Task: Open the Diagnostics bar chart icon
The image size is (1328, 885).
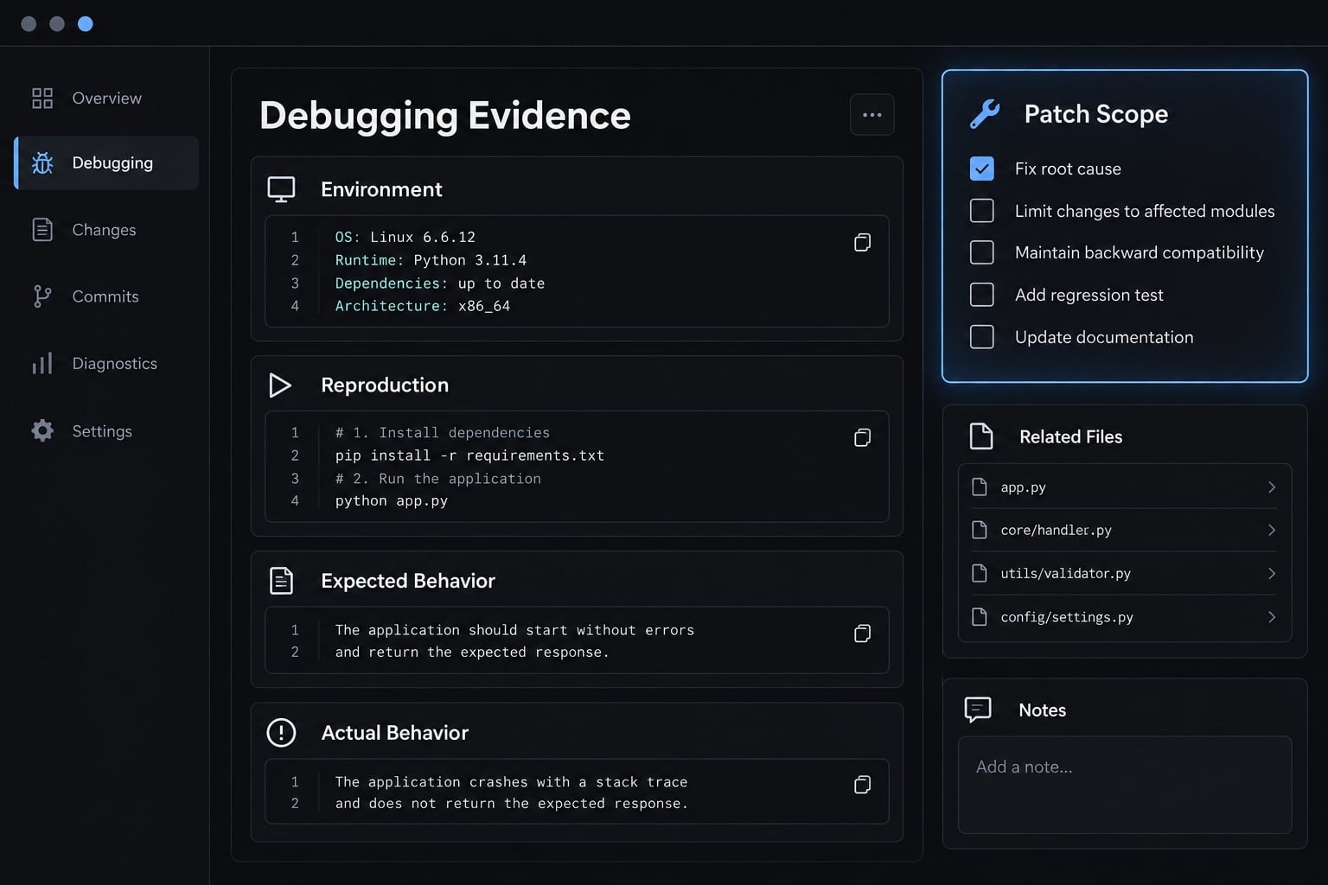Action: [x=42, y=363]
